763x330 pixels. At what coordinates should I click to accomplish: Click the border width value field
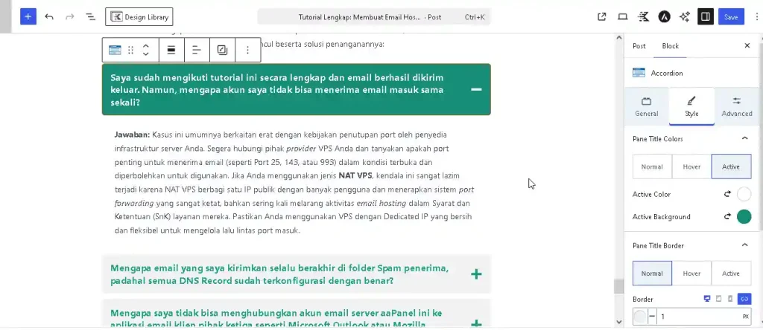(698, 317)
